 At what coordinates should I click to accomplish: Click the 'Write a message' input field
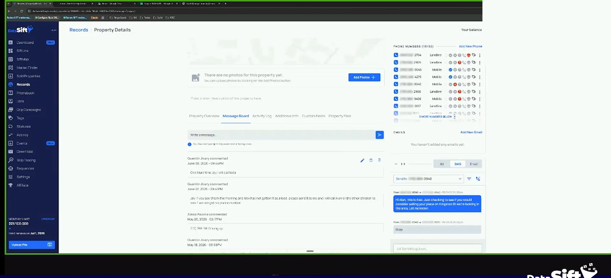[x=281, y=135]
